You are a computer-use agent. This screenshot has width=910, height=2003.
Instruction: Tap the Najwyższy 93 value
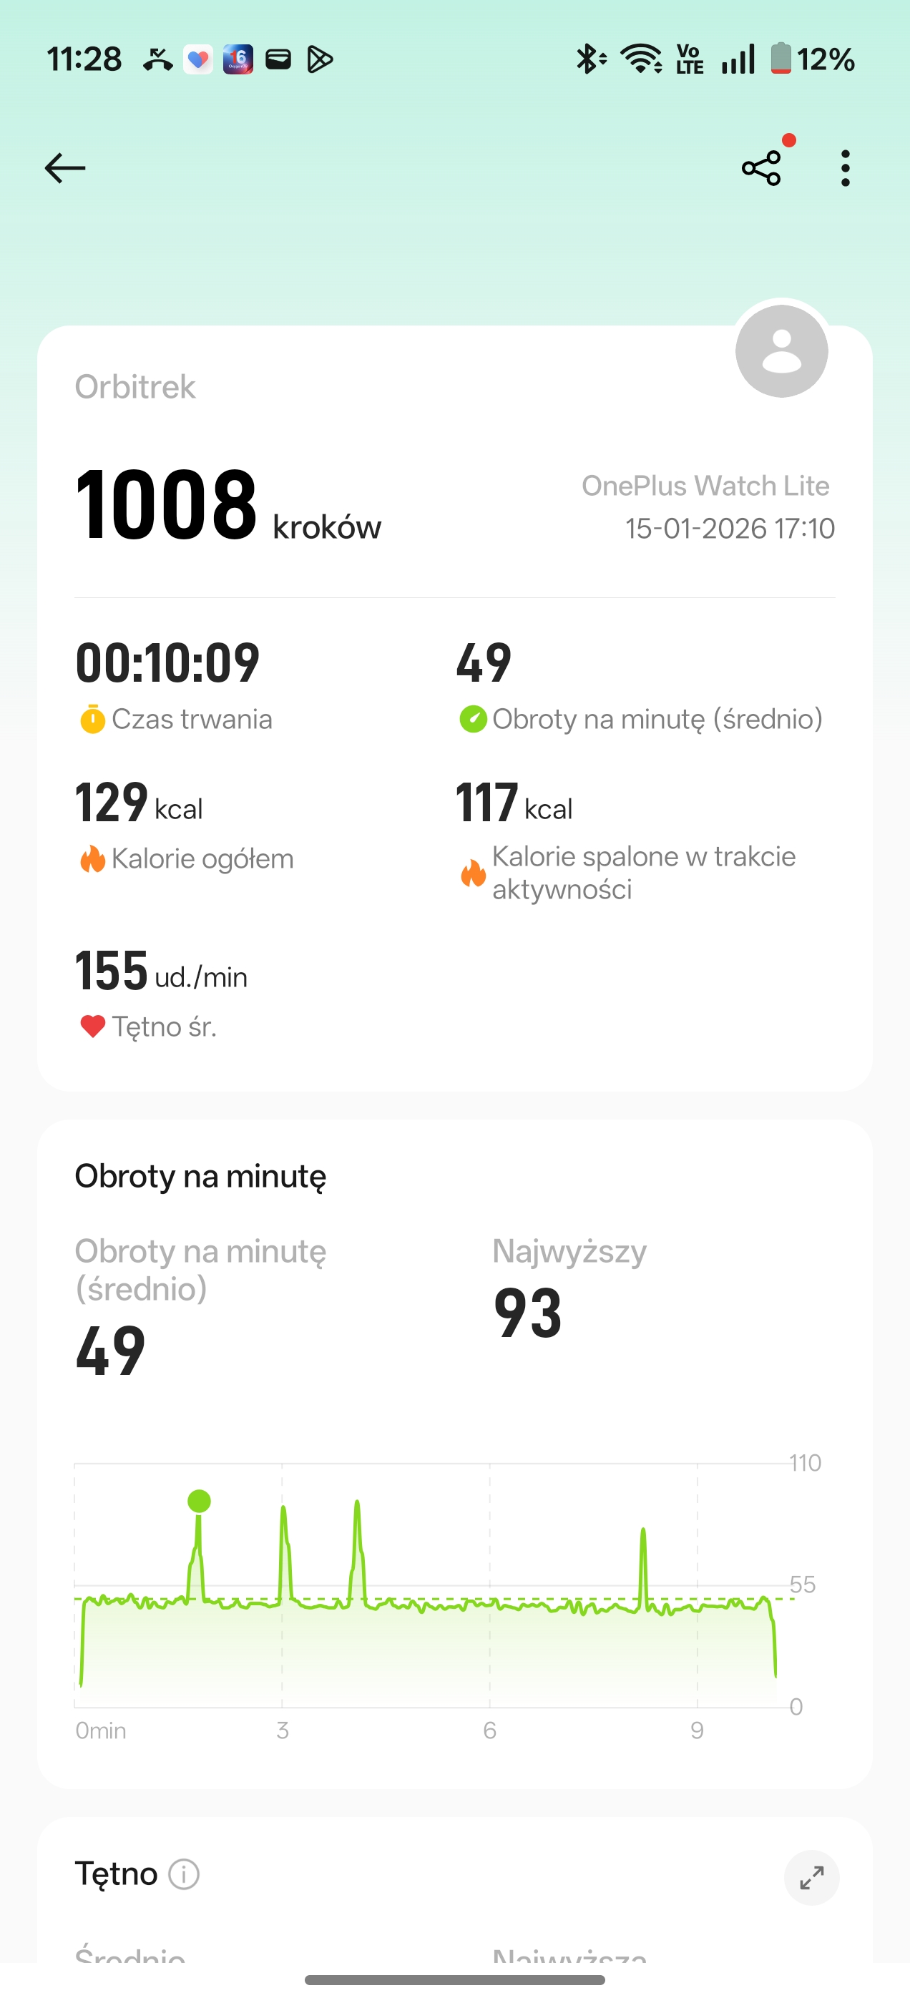pos(527,1313)
